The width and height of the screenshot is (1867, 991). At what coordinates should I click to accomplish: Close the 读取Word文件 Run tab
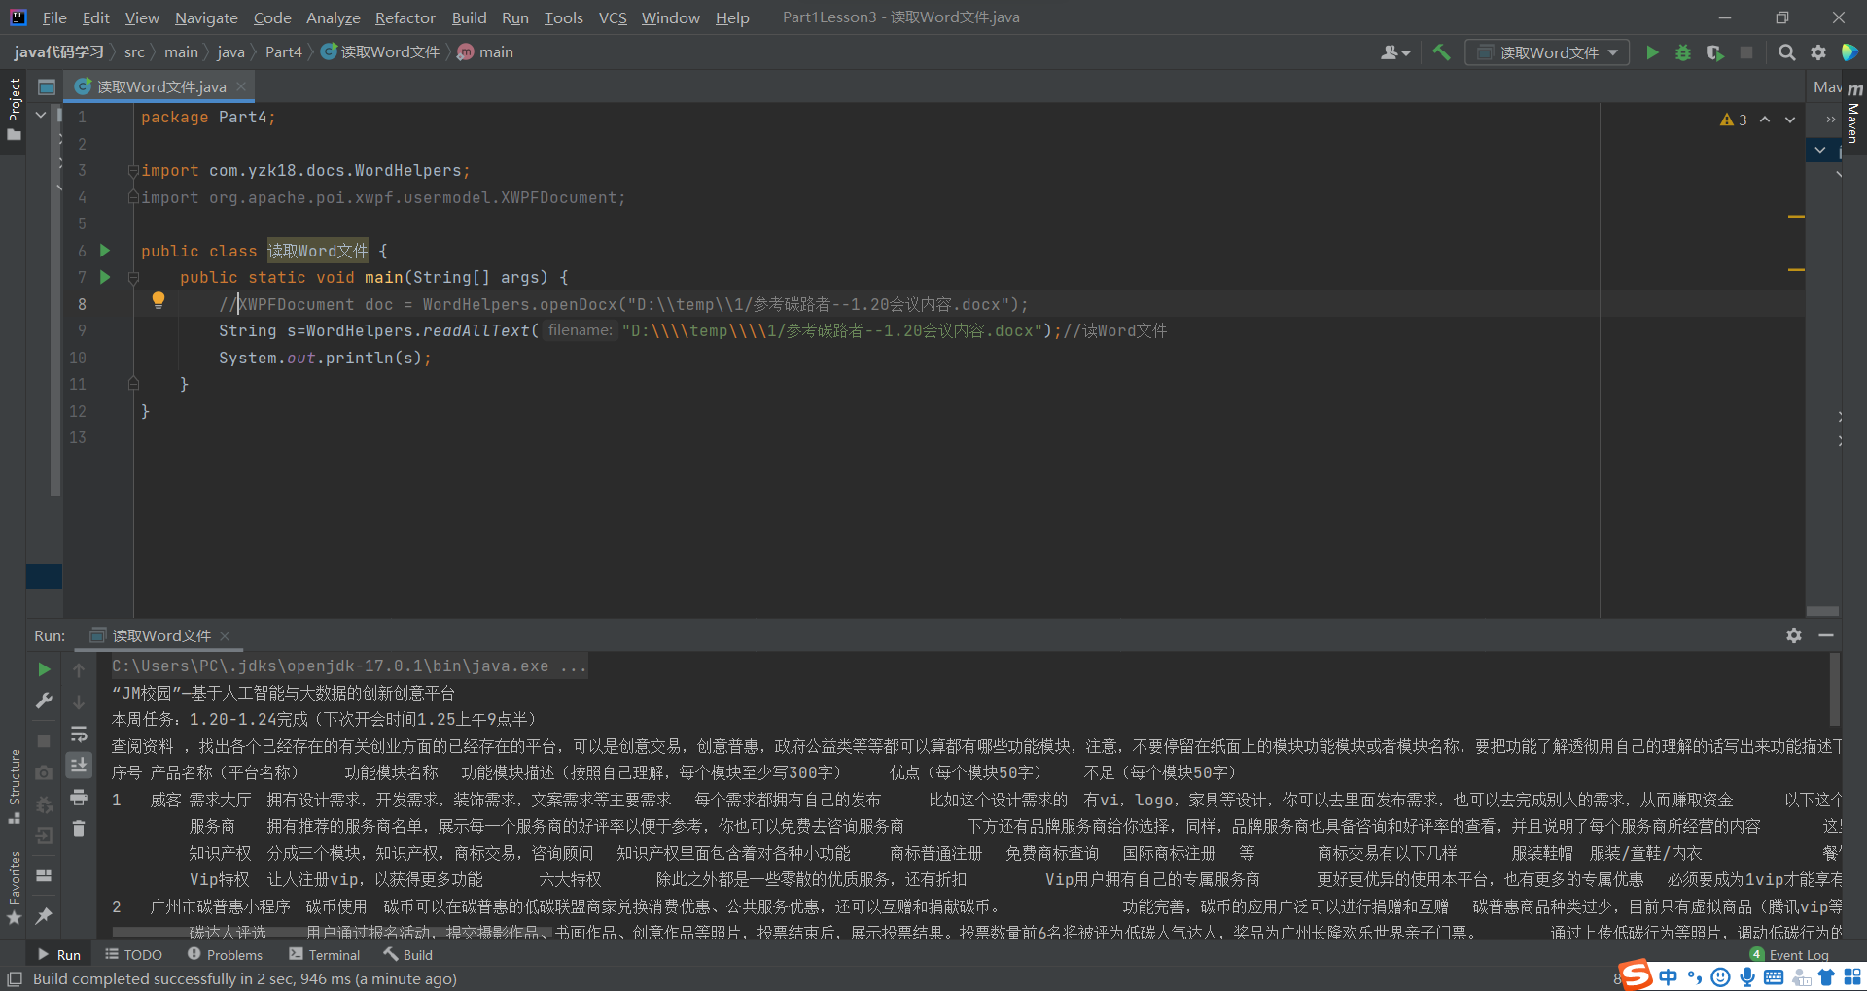coord(225,635)
